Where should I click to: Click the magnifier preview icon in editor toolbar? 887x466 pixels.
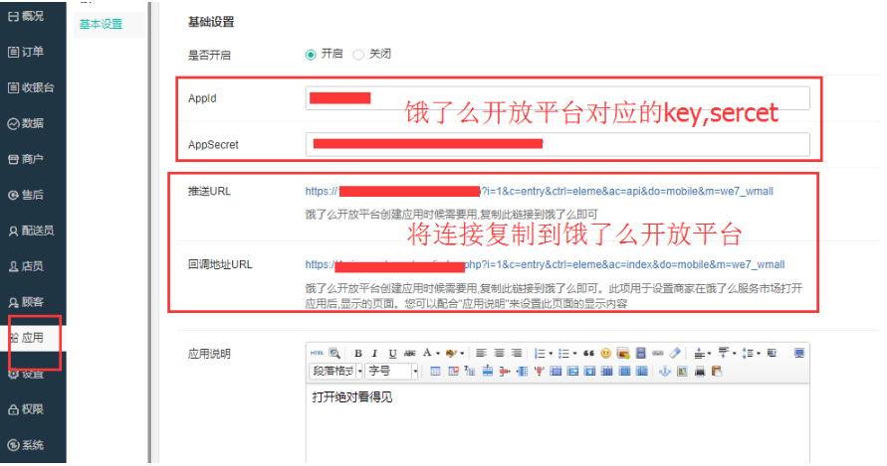(334, 353)
